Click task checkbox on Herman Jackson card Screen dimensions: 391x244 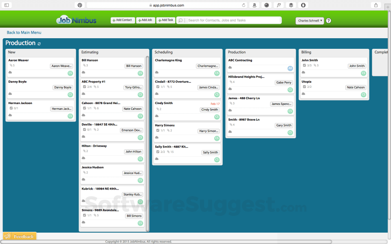[x=11, y=108]
